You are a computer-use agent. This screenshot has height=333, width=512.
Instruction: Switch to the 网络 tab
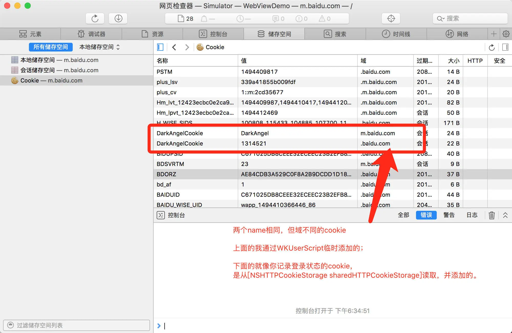tap(457, 34)
